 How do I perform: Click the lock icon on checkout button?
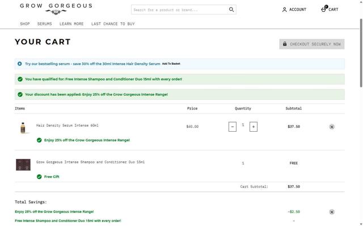point(285,44)
